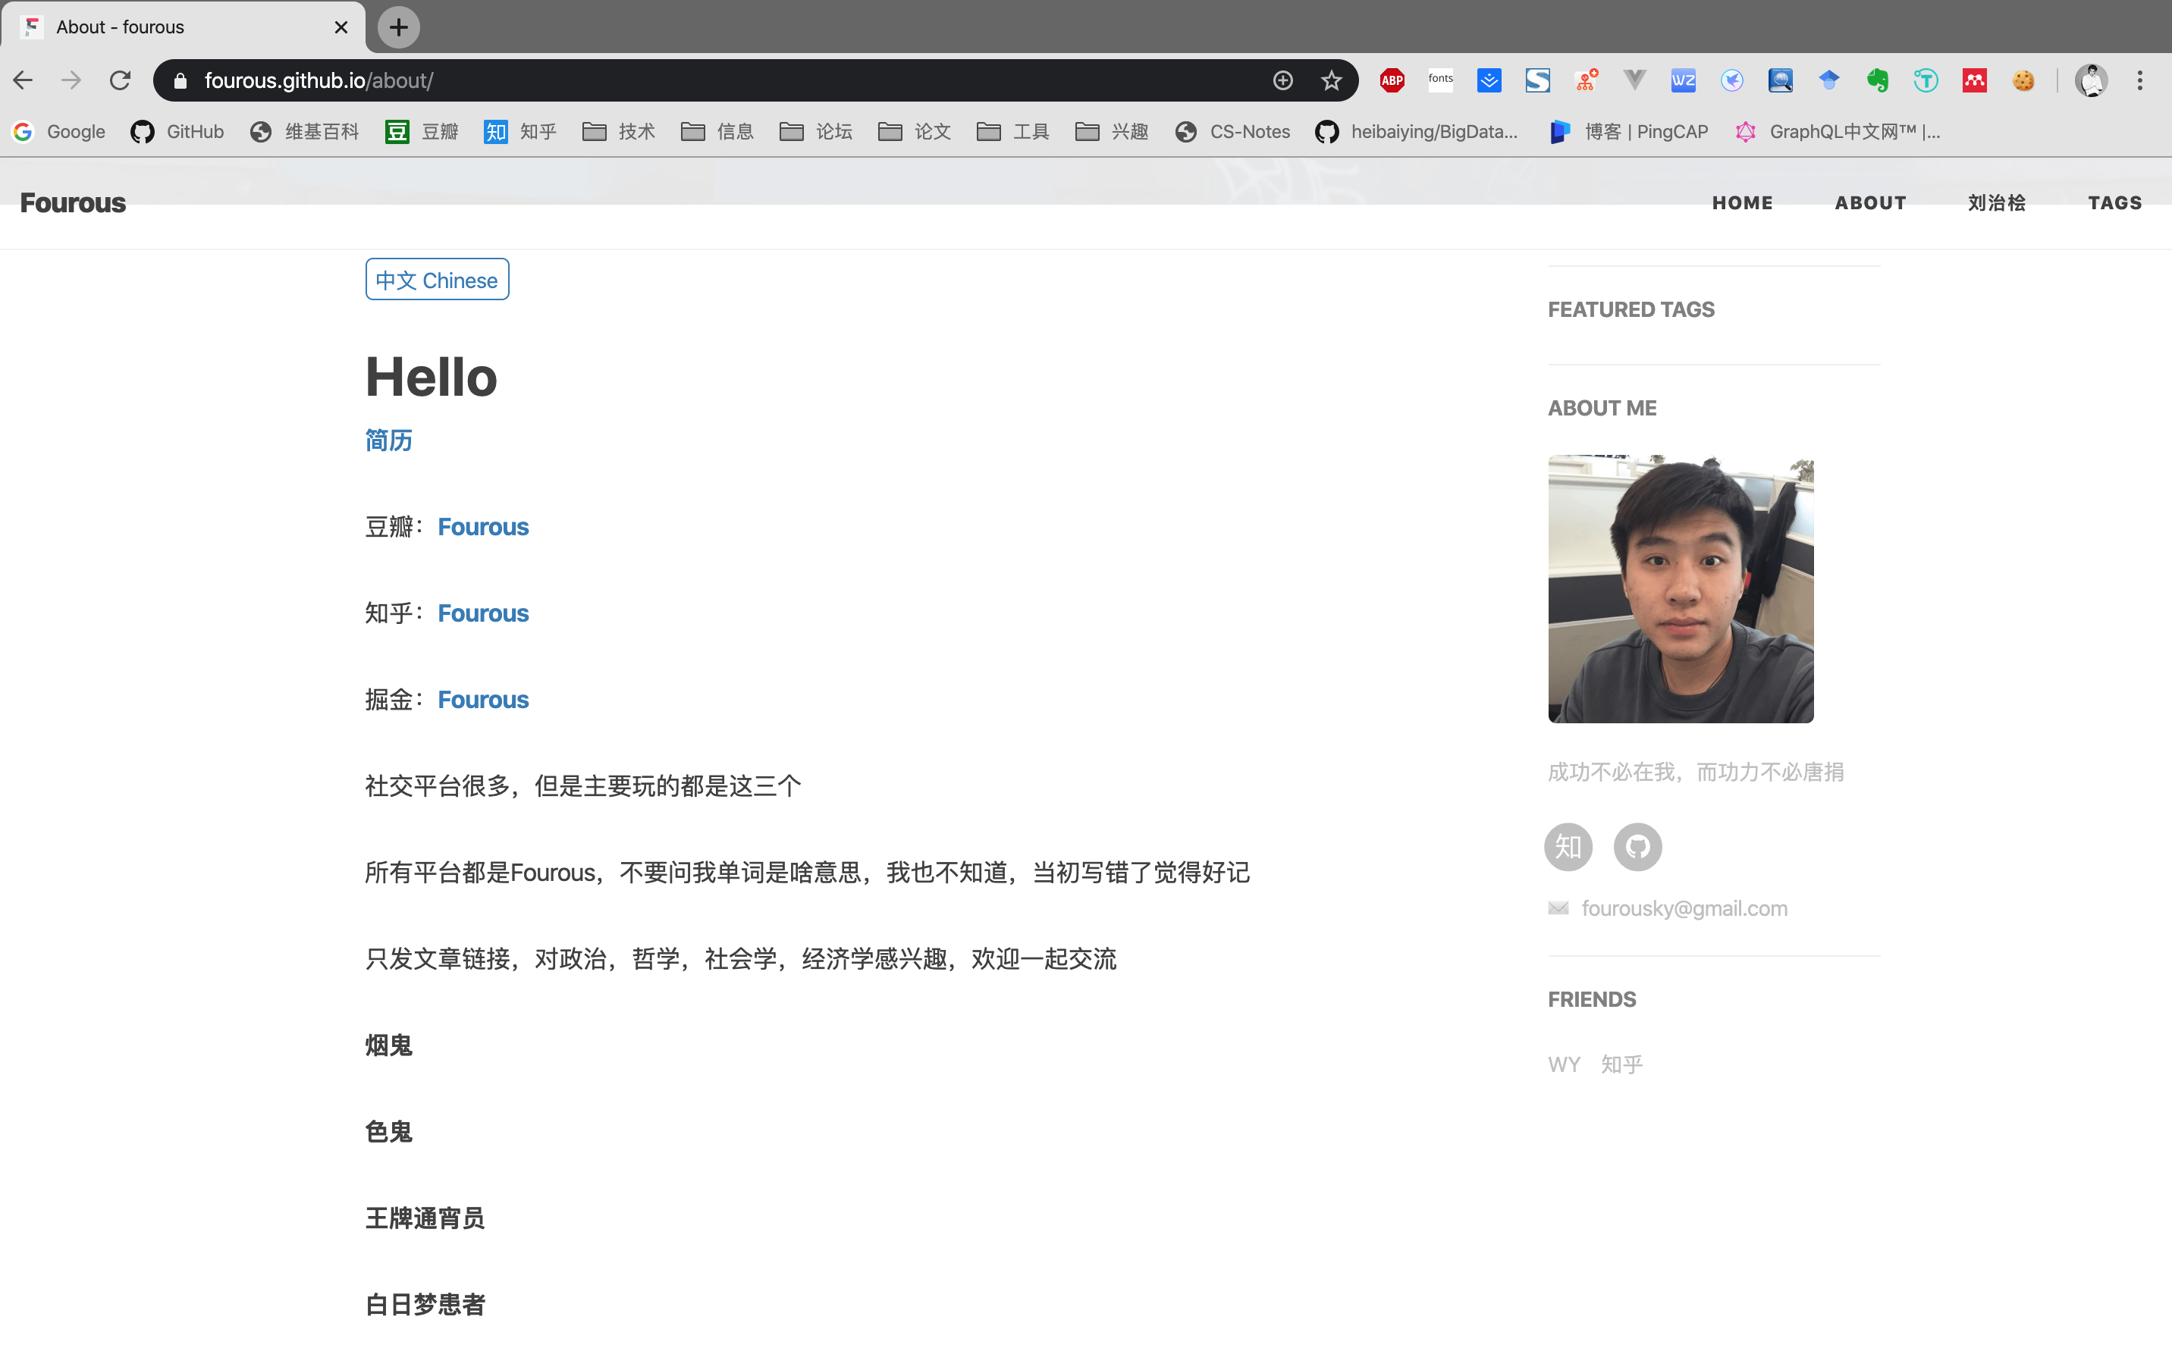Reload the page with the refresh icon
Viewport: 2172px width, 1351px height.
pyautogui.click(x=120, y=80)
